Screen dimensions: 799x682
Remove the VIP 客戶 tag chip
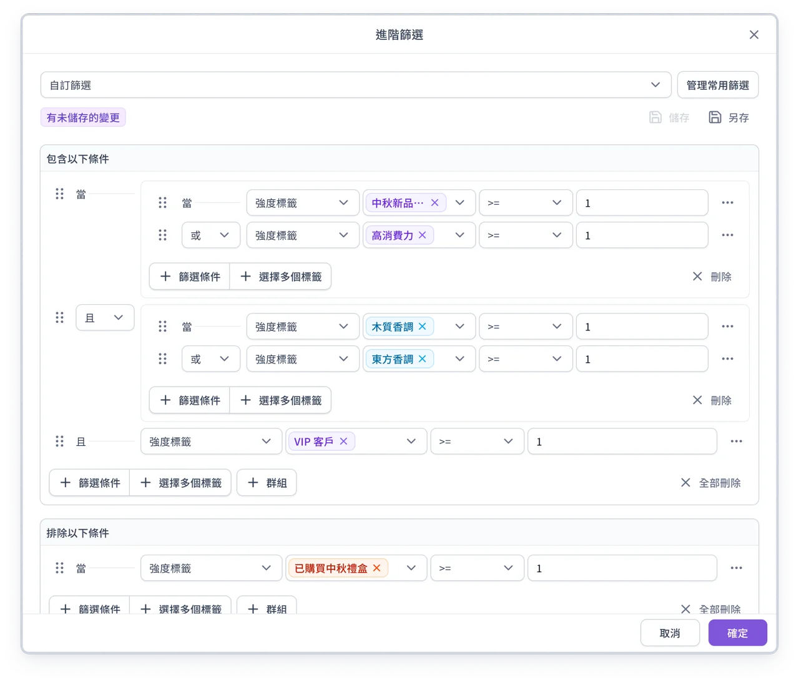click(343, 442)
